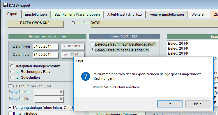Click the max. 12/ 2014 button
218x115 pixels.
coord(72,54)
